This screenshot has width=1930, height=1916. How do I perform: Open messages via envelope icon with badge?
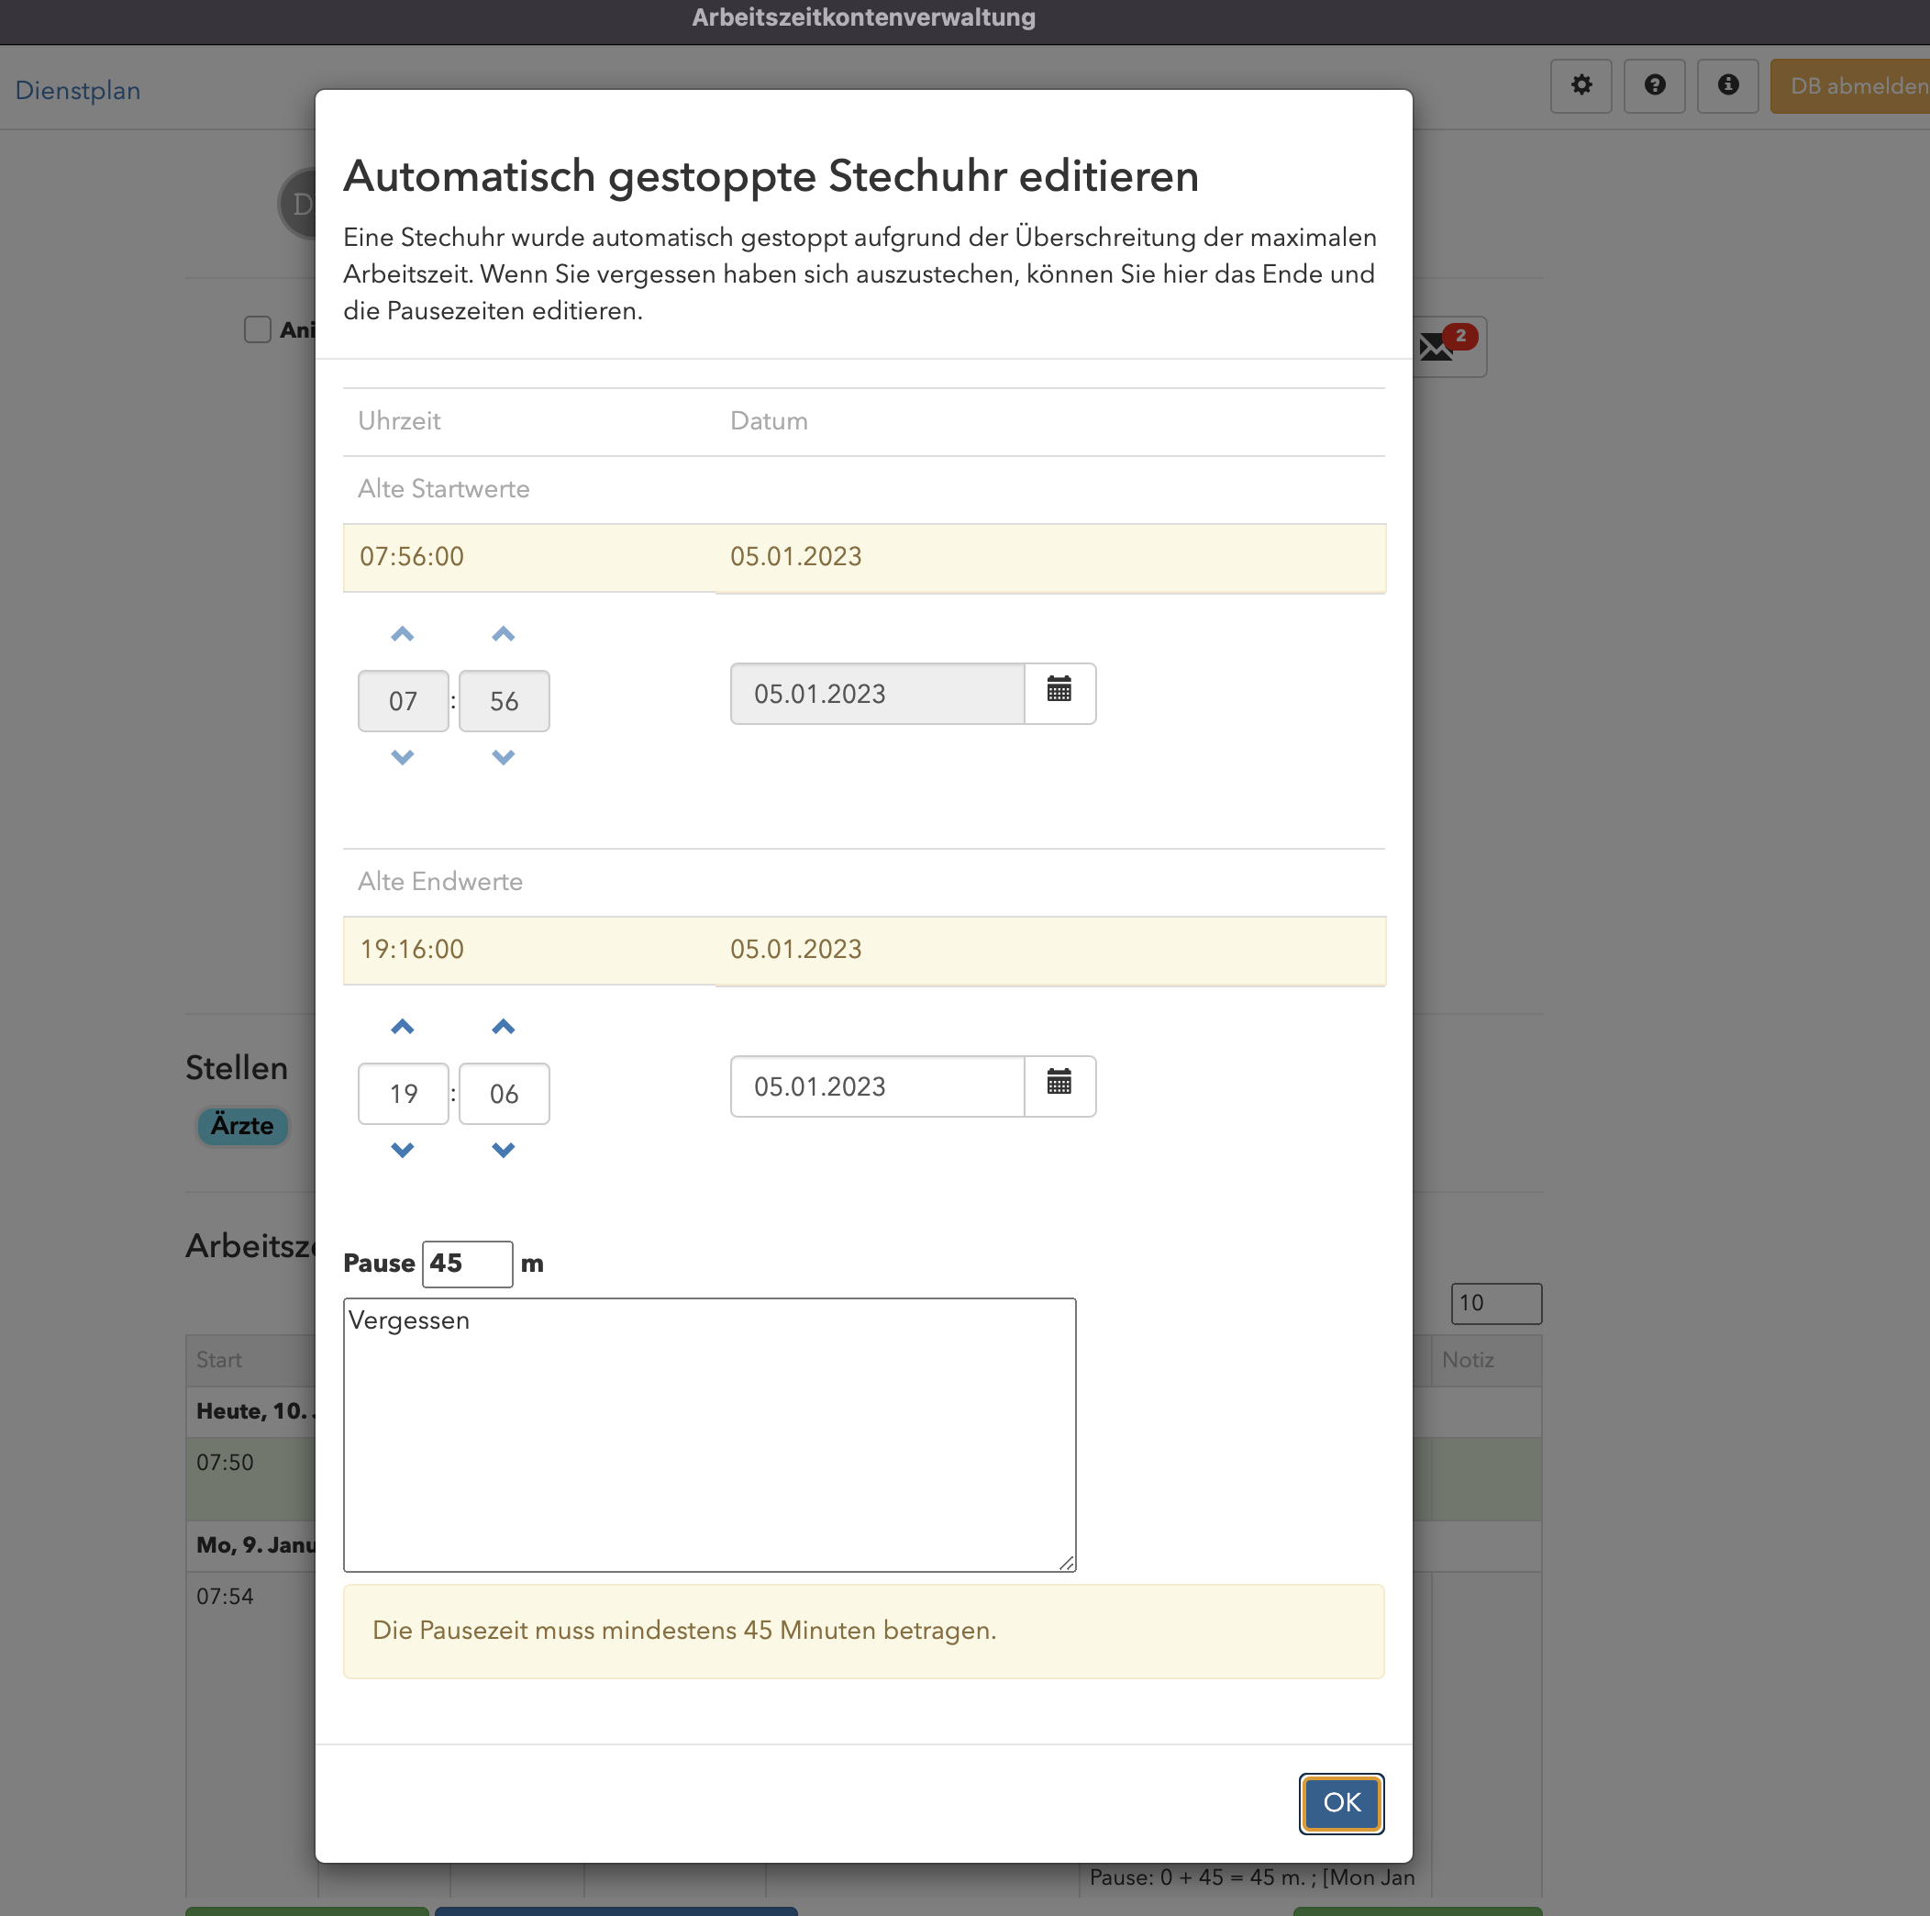pos(1448,346)
